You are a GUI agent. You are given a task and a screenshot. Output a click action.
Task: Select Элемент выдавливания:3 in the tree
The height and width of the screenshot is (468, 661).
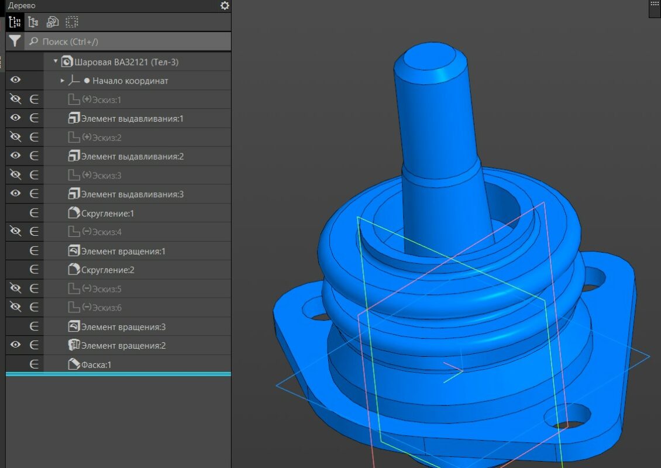(132, 194)
